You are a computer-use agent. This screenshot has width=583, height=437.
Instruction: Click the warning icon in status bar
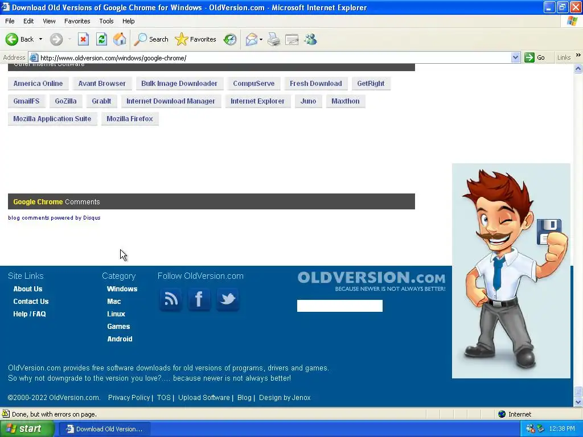(6, 414)
